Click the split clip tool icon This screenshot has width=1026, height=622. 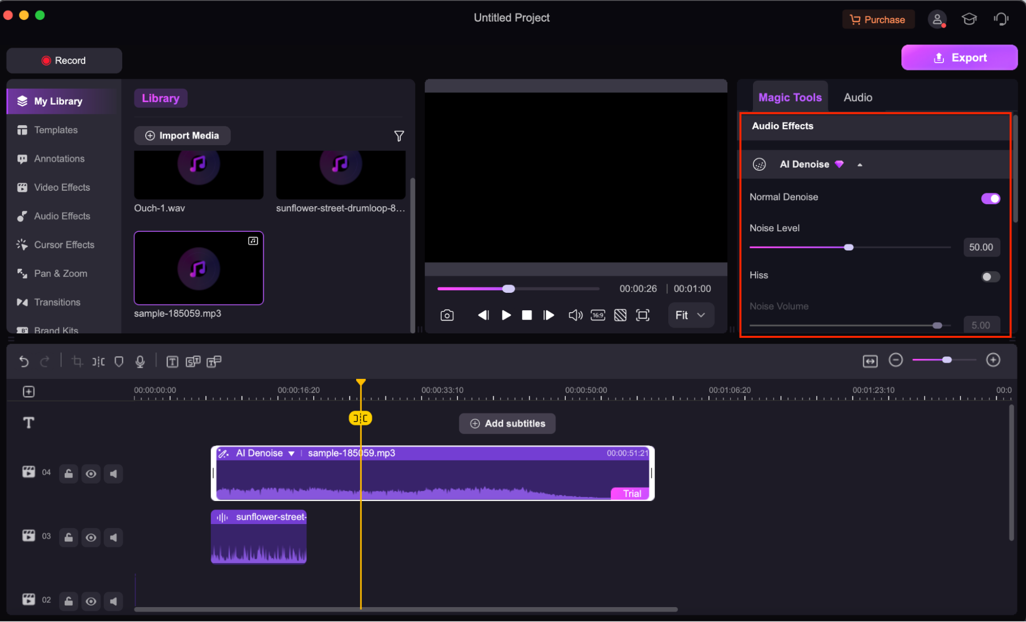pos(98,362)
